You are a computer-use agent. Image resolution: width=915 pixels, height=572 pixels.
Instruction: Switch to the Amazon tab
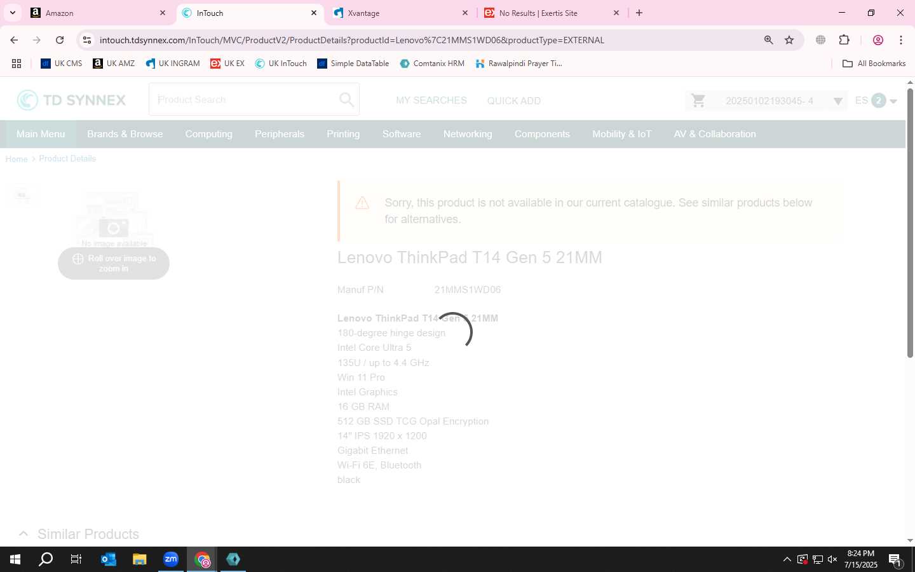[97, 13]
